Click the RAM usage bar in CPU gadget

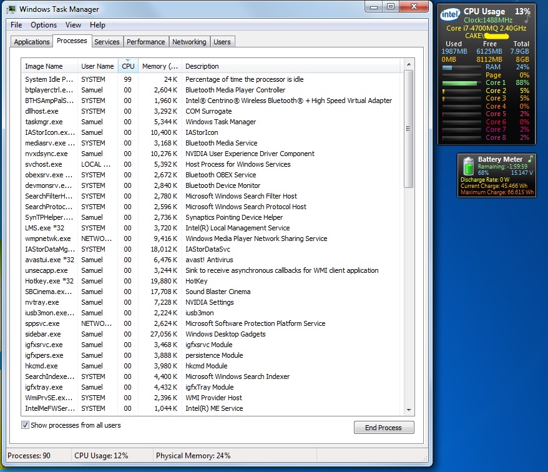461,67
